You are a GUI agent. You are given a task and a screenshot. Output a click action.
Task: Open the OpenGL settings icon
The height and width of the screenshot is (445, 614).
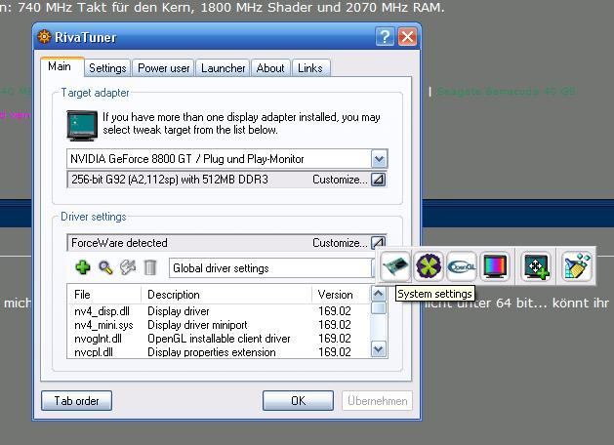pos(462,266)
